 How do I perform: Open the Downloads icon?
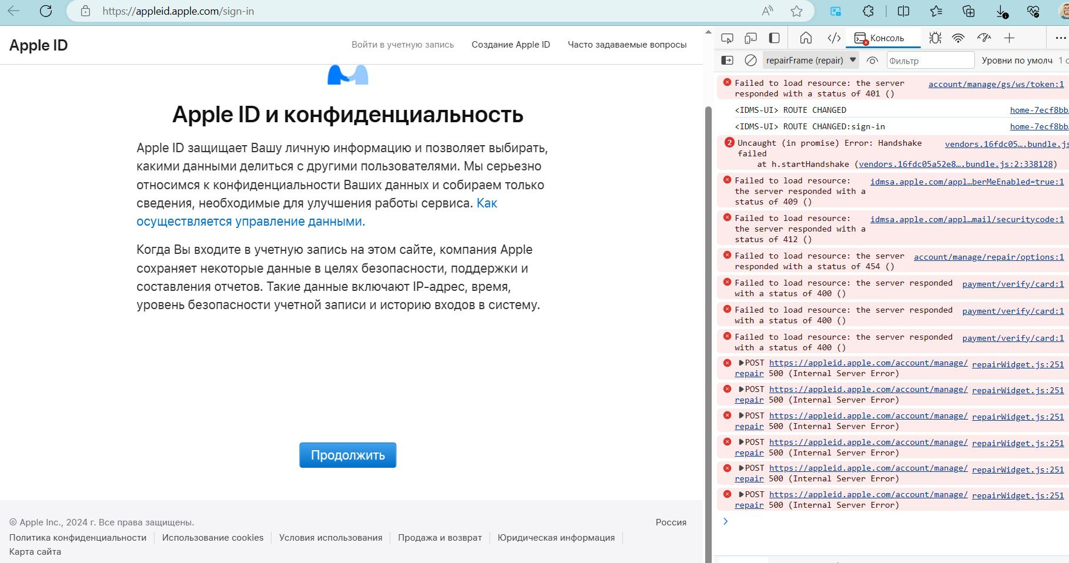tap(1002, 11)
